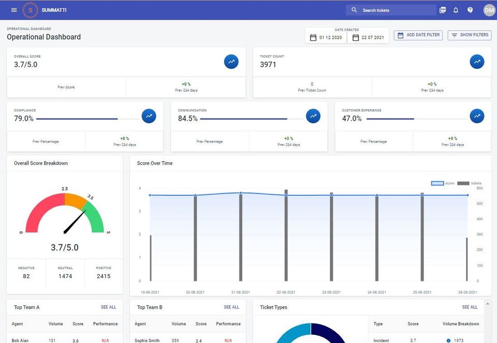This screenshot has height=343, width=497.
Task: Open the Customer Experience trend icon
Action: point(477,116)
